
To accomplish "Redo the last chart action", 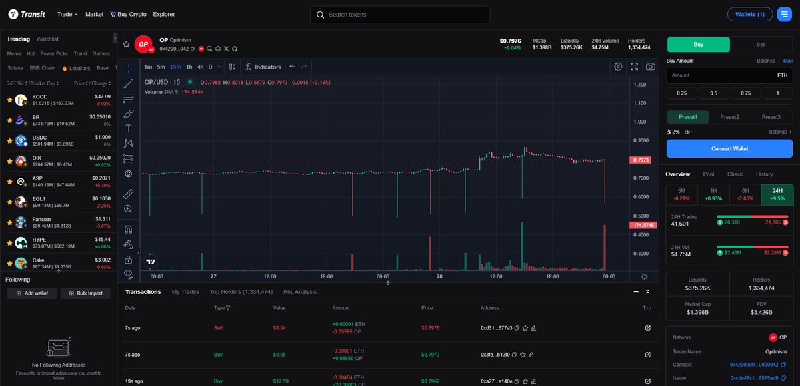I will 305,67.
